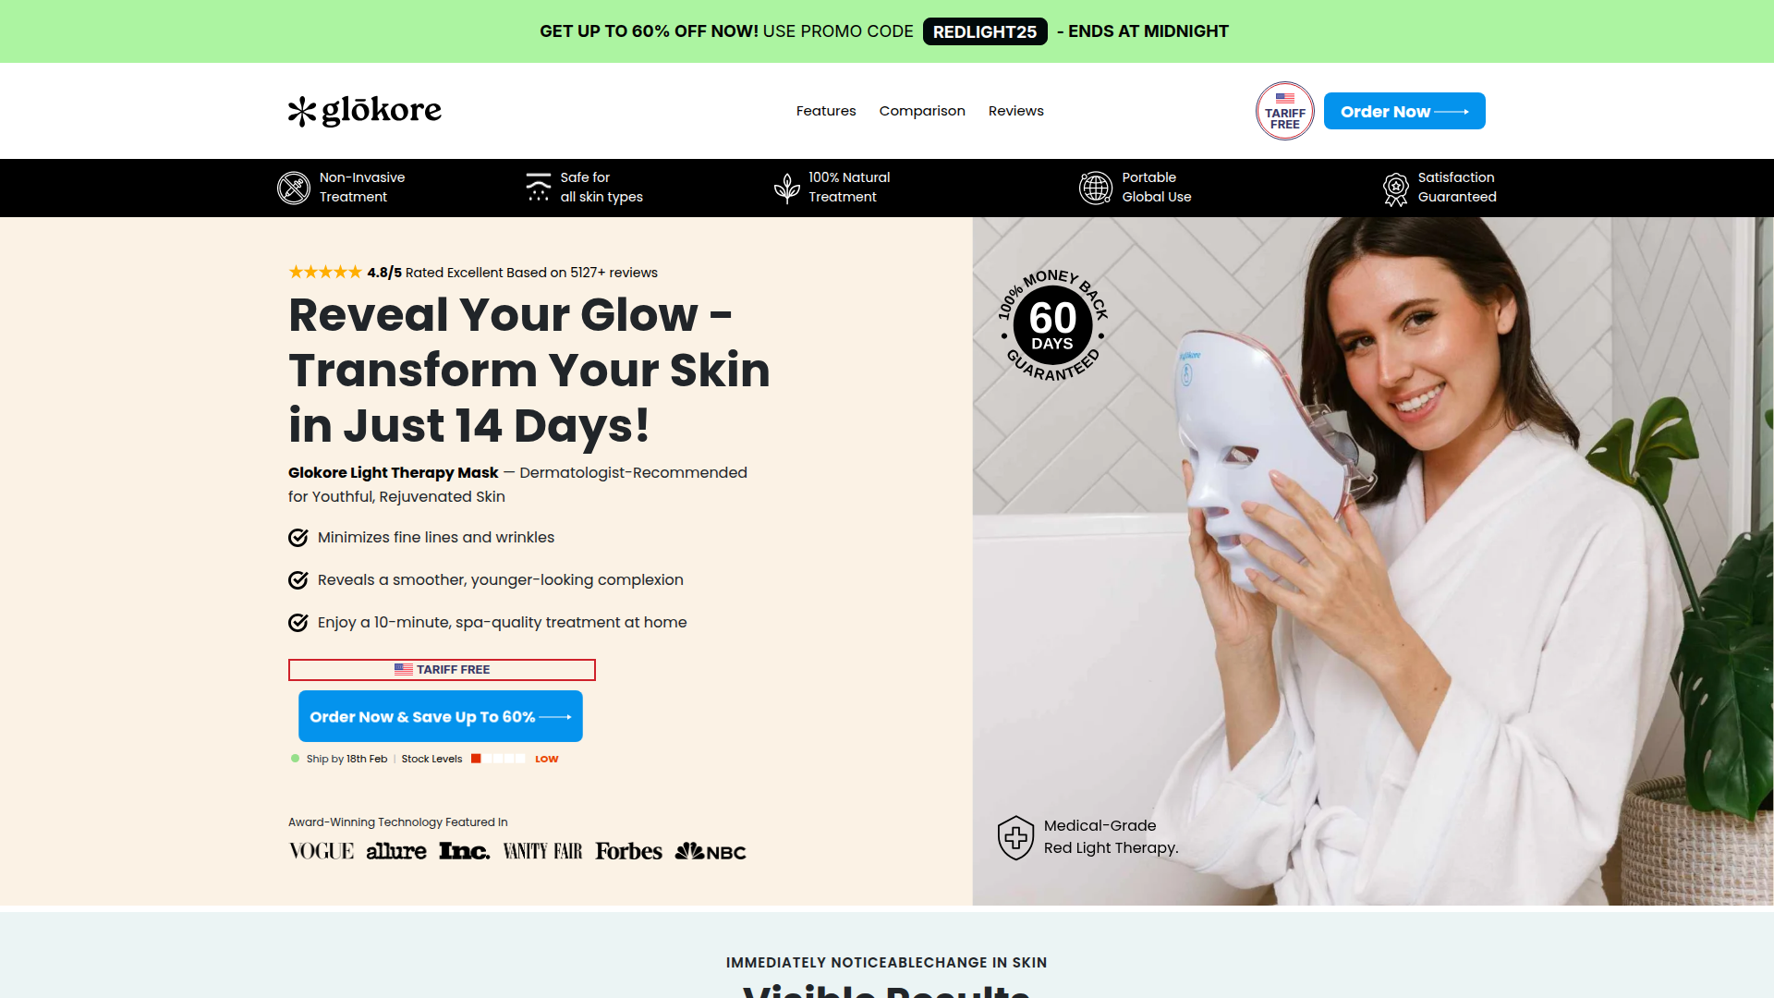This screenshot has width=1774, height=998.
Task: Click the 100% Natural Treatment leaf icon
Action: 786,188
